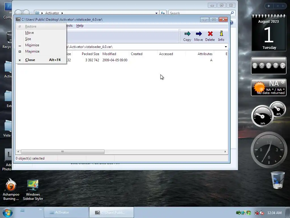Click the sun icon in weather gadget

tap(259, 87)
